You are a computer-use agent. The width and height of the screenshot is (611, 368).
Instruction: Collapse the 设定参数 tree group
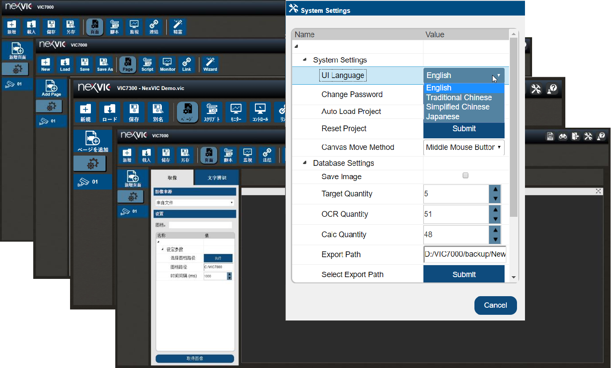click(163, 249)
